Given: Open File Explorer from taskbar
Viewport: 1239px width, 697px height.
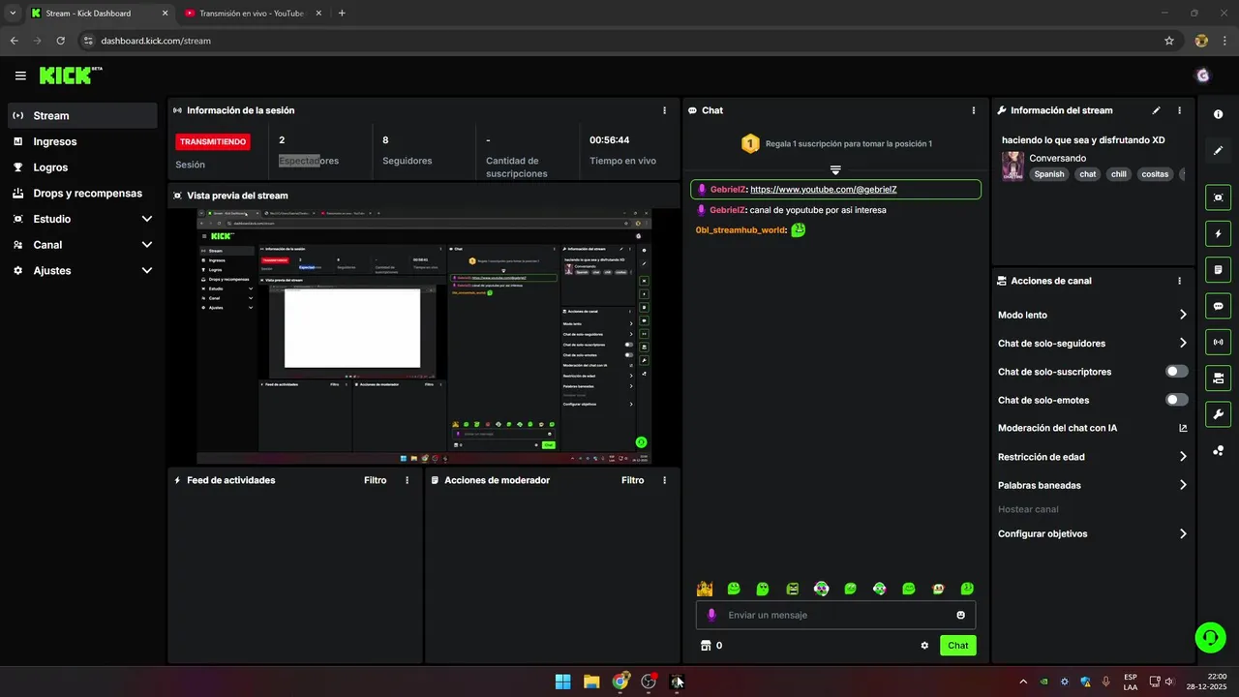Looking at the screenshot, I should coord(591,682).
